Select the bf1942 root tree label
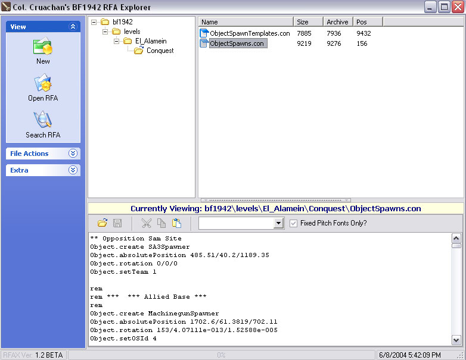The height and width of the screenshot is (360, 466). tap(122, 22)
